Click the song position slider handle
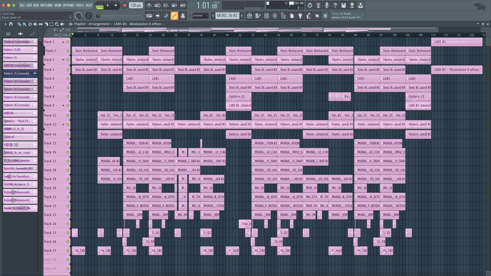Screen dimensions: 491x276 click(x=98, y=16)
